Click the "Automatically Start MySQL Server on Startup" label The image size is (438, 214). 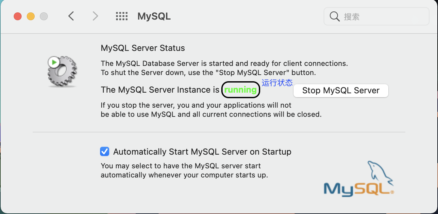(x=202, y=152)
